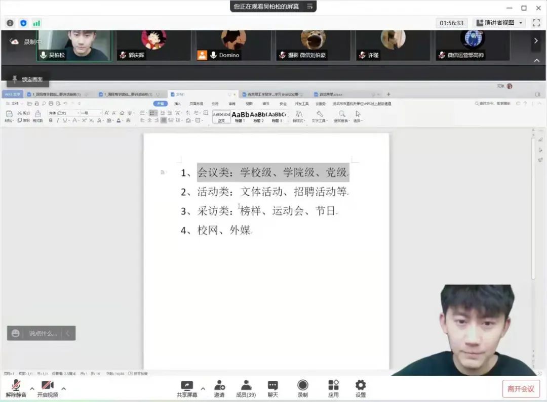Enter full screen mode icon
547x402 pixels.
pyautogui.click(x=536, y=23)
